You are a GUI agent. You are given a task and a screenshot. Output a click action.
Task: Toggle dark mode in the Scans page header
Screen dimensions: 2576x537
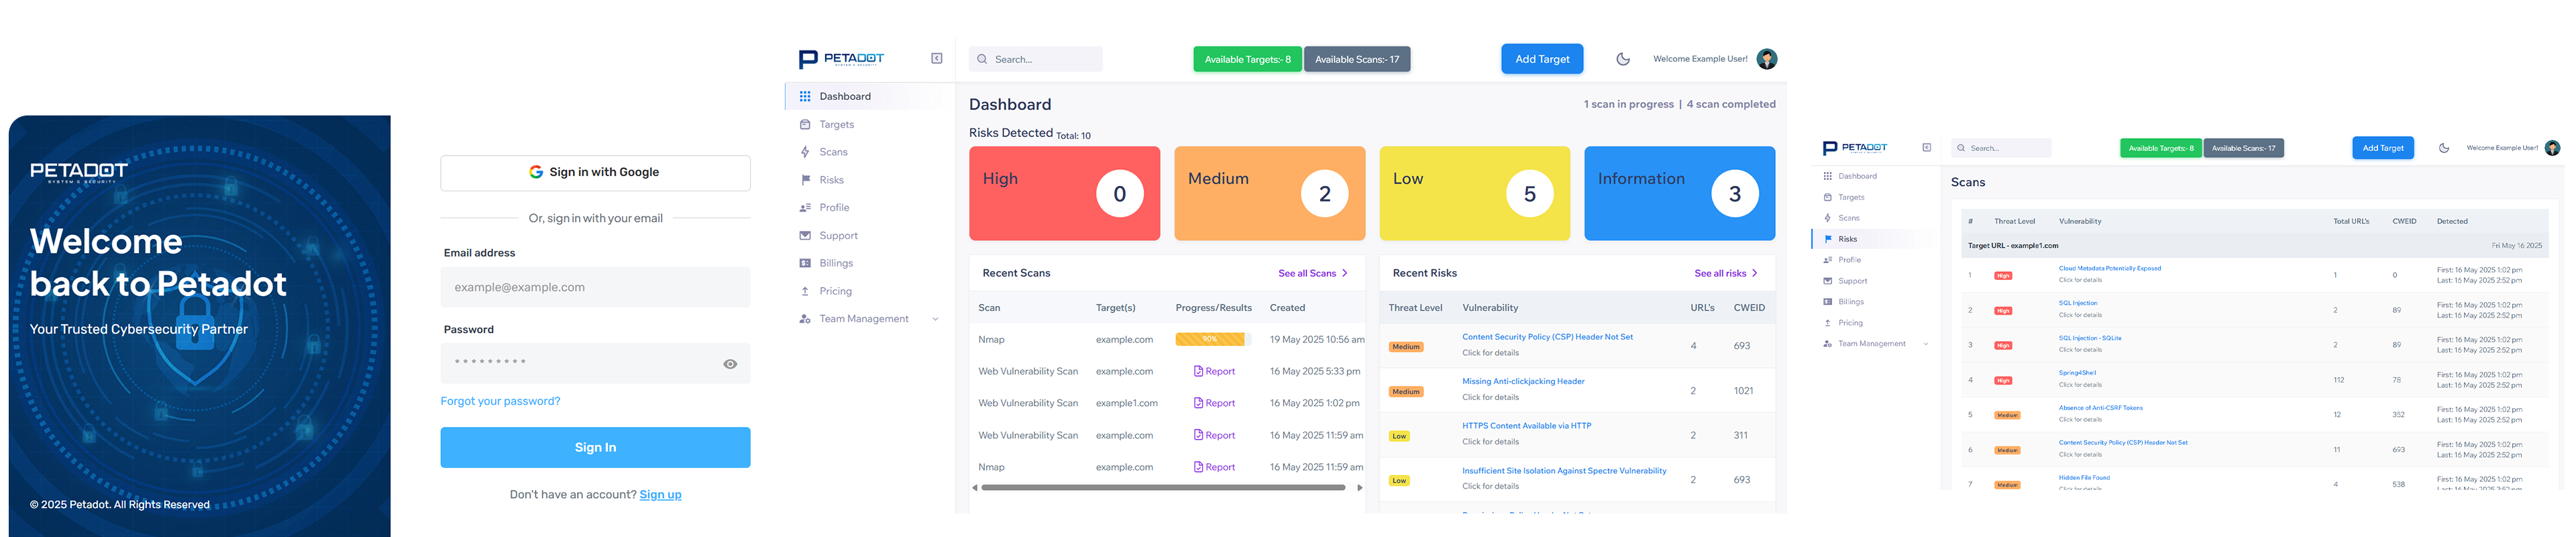point(2443,148)
